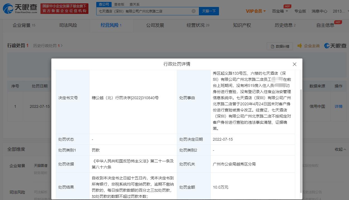This screenshot has height=200, width=349.
Task: Click penalty amount 10.0万元
Action: coord(220,187)
